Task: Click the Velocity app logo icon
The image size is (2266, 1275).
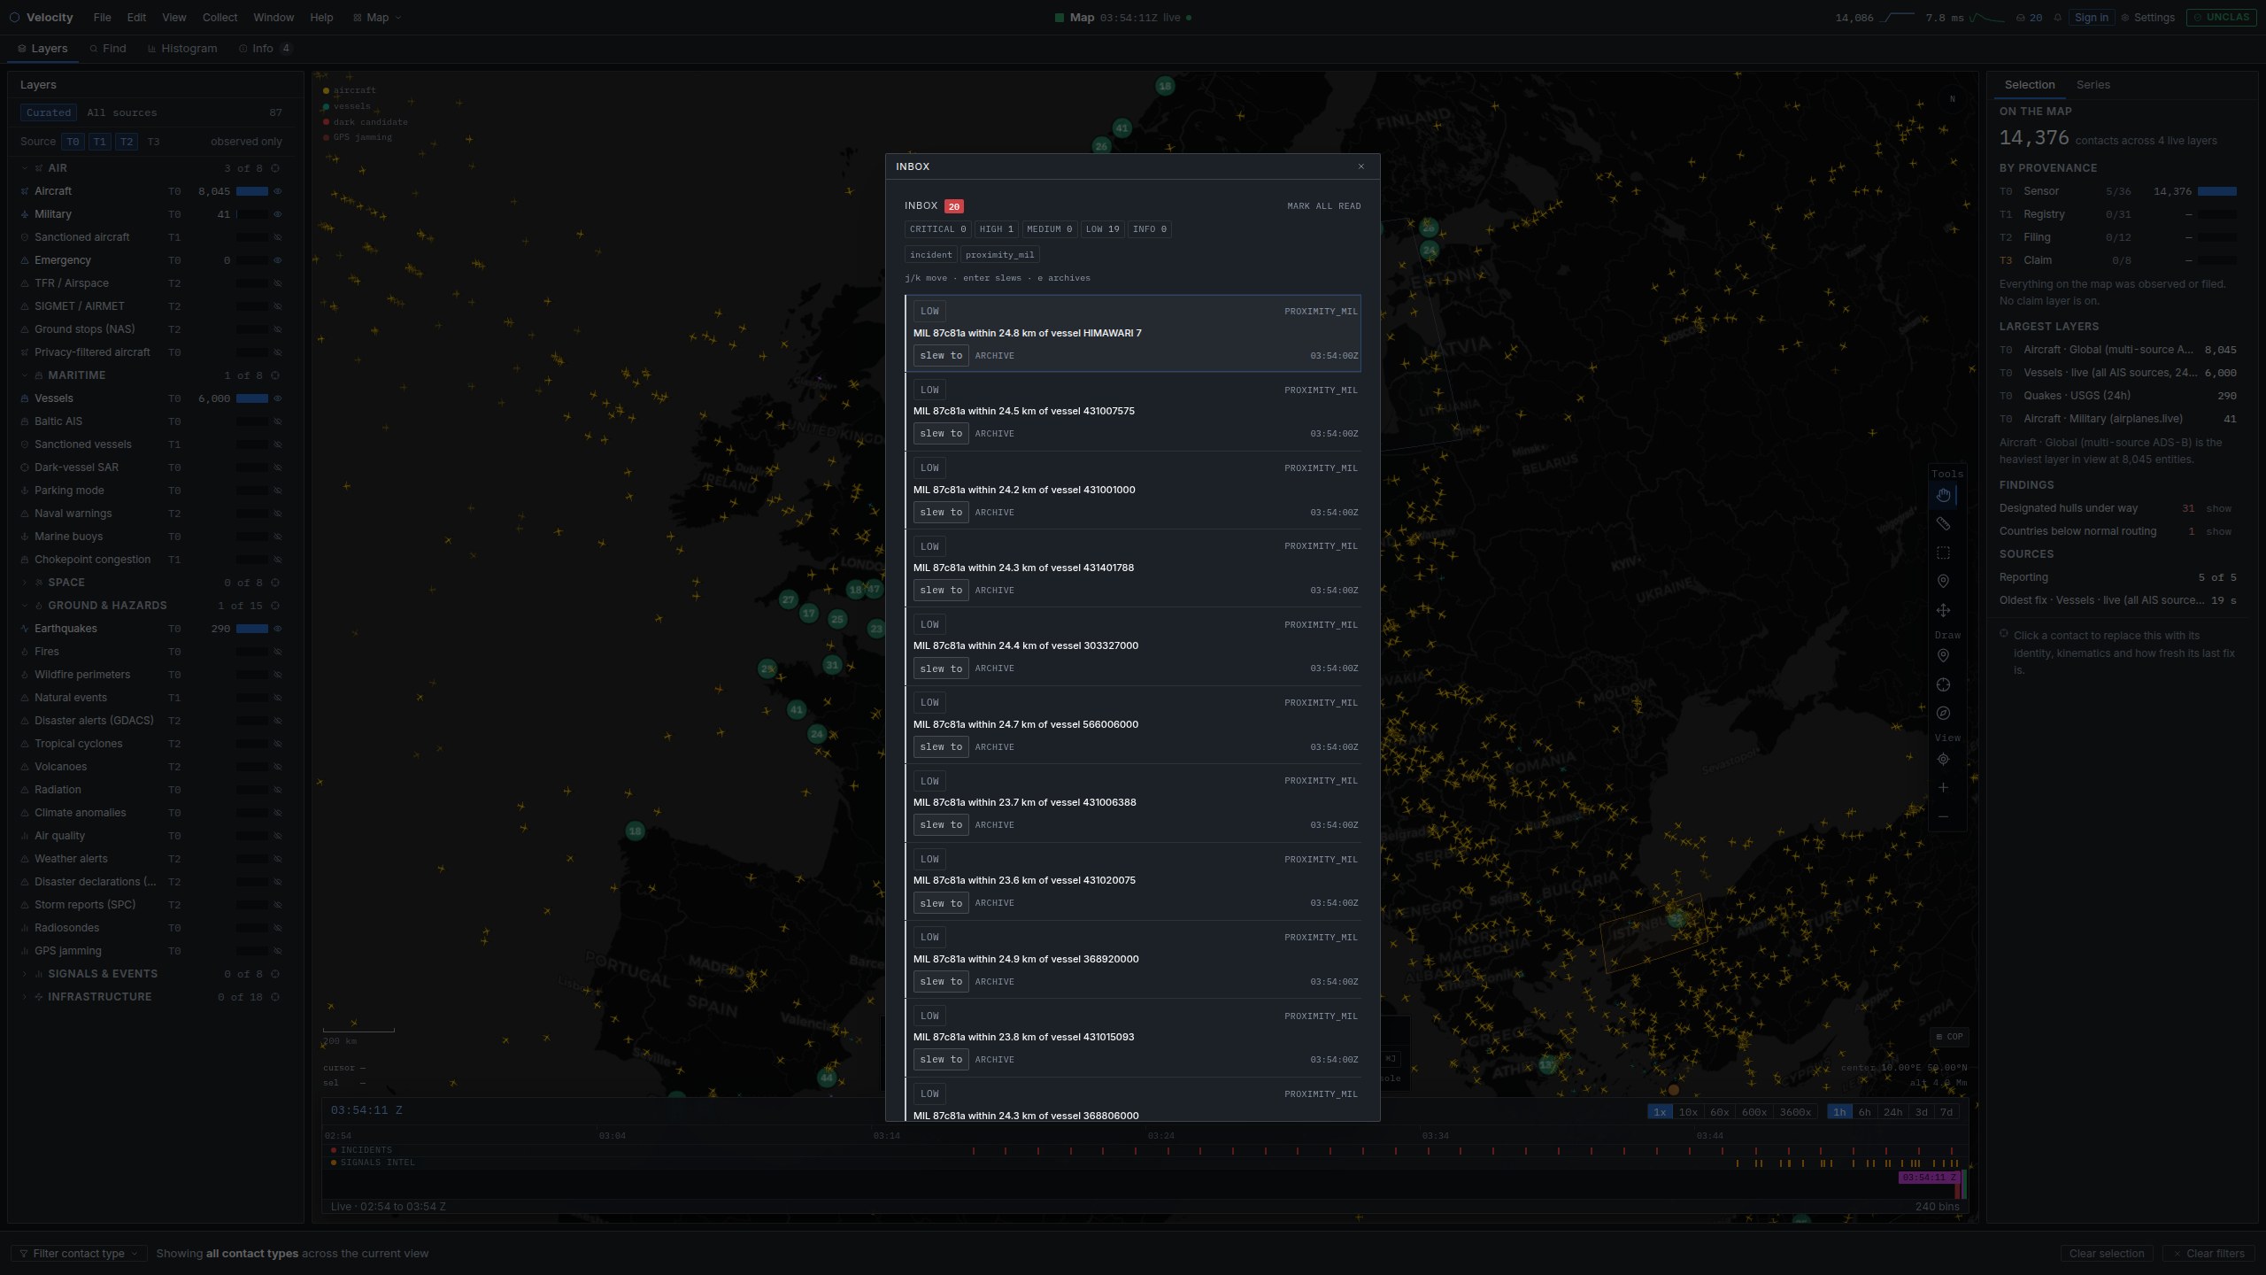Action: 14,18
